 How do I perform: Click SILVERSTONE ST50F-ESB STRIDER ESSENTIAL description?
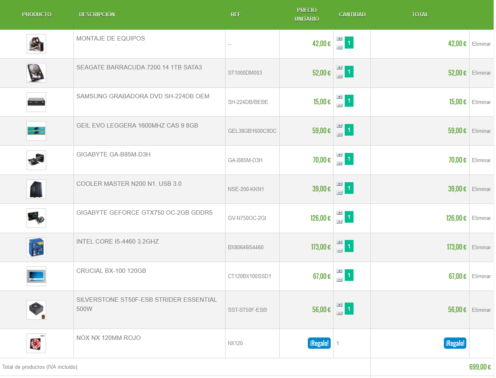(147, 305)
